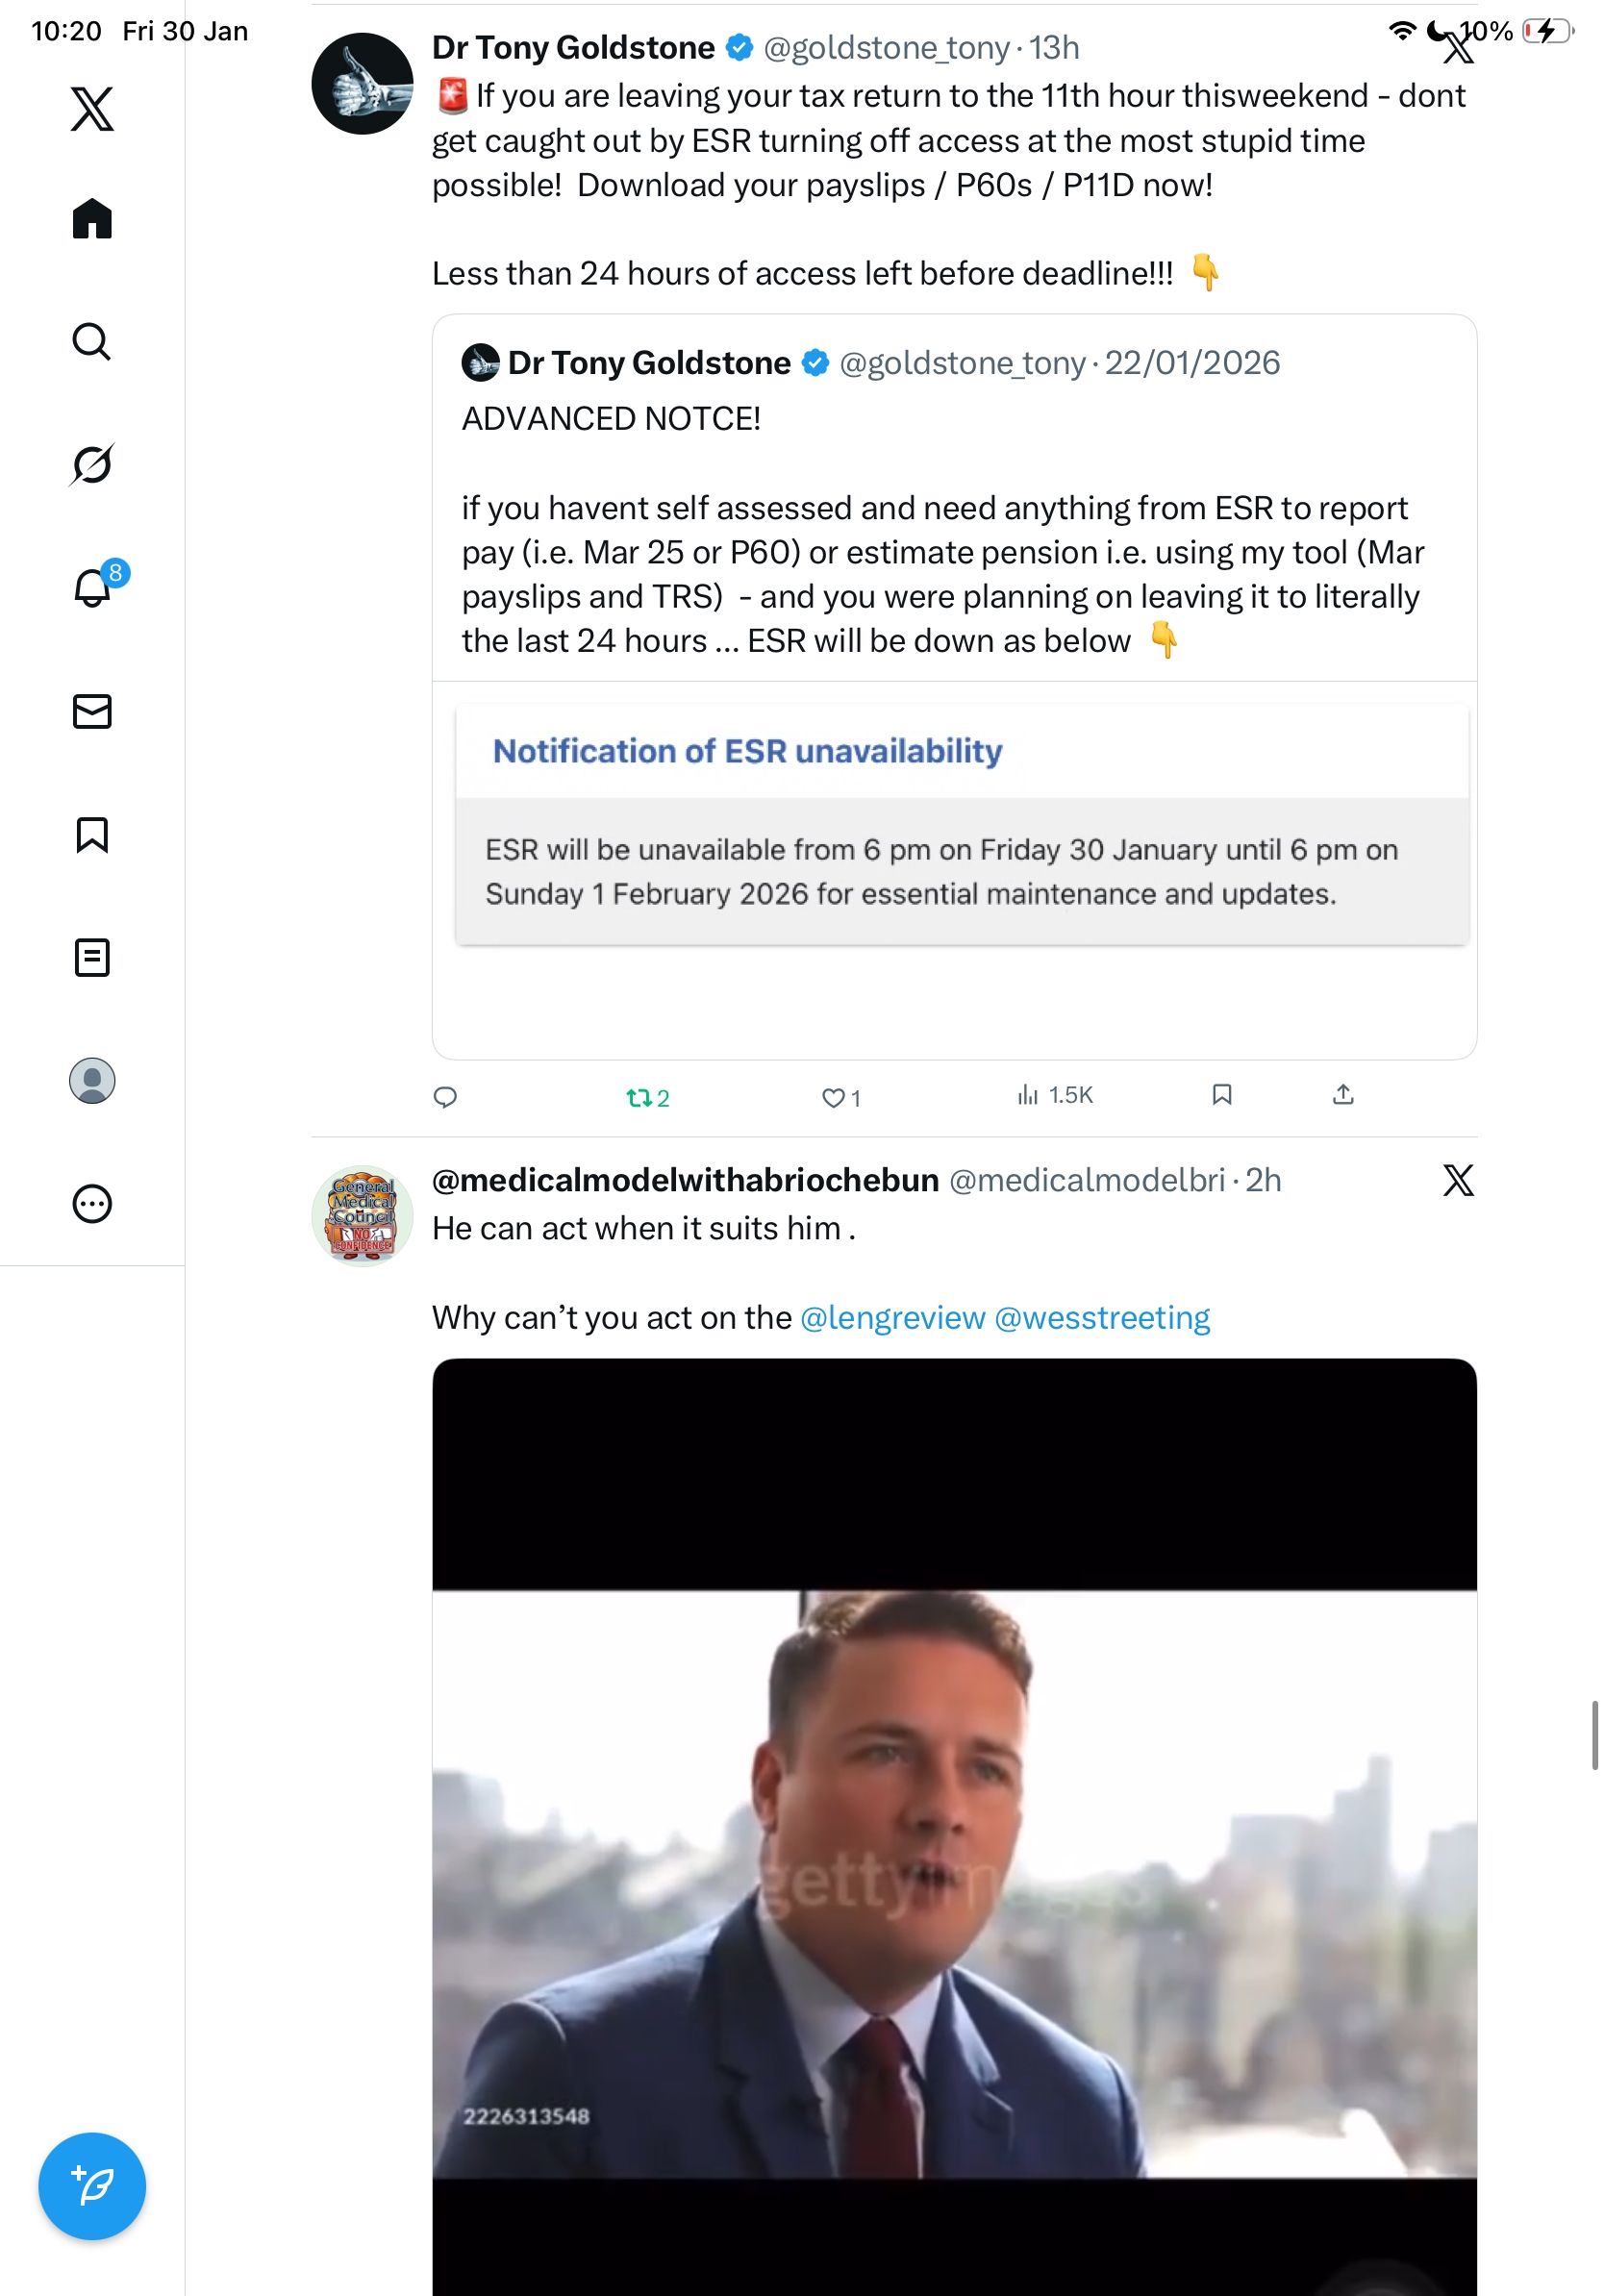The height and width of the screenshot is (2296, 1604).
Task: Open the @lengreview mention link
Action: point(892,1317)
